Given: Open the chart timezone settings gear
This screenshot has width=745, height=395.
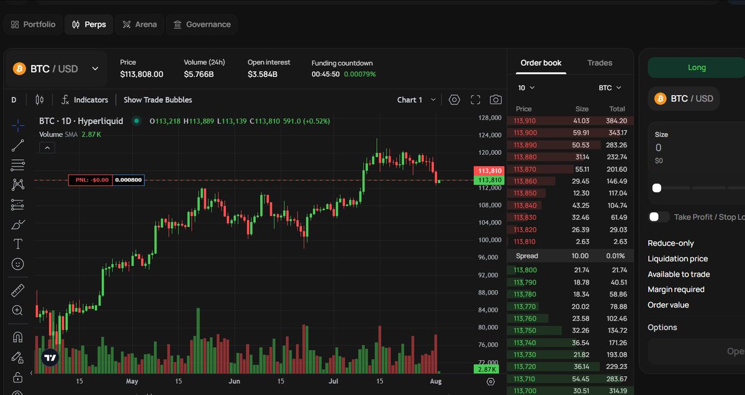Looking at the screenshot, I should pyautogui.click(x=490, y=381).
